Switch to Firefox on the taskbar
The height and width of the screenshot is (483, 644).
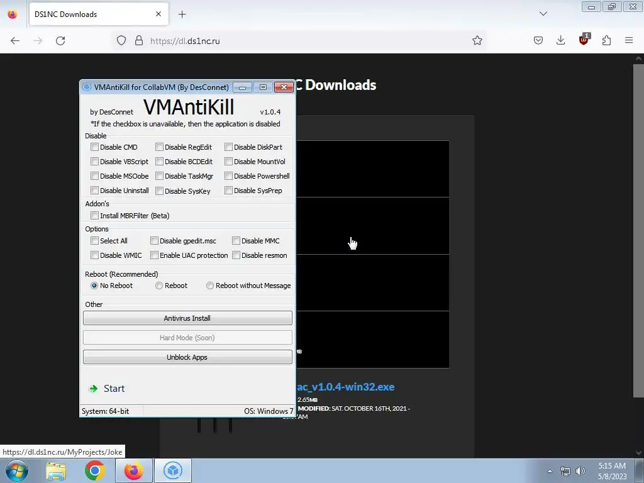(133, 470)
